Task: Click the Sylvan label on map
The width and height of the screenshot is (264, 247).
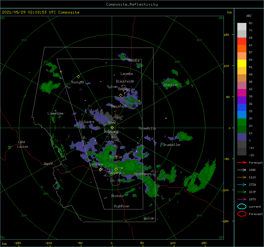Action: tap(112, 87)
